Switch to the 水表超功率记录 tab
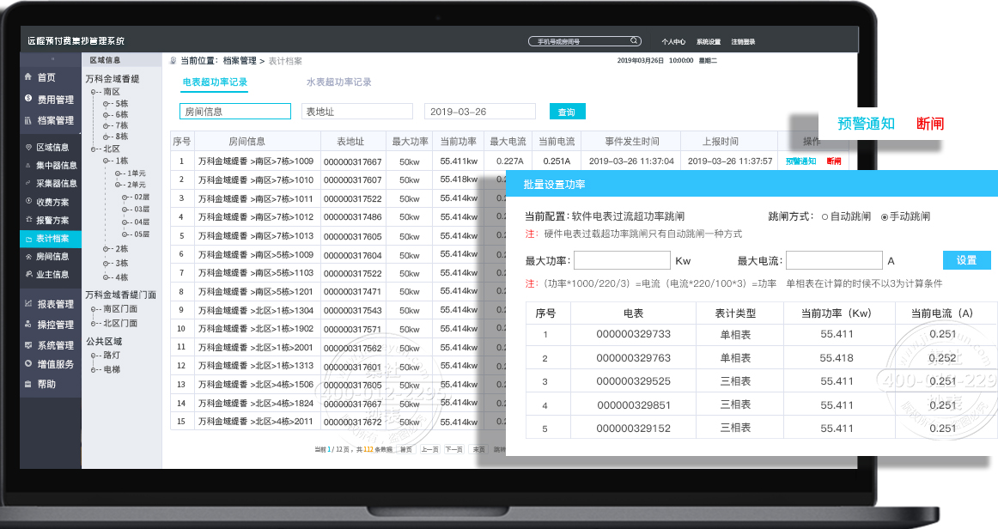Image resolution: width=998 pixels, height=529 pixels. click(338, 82)
